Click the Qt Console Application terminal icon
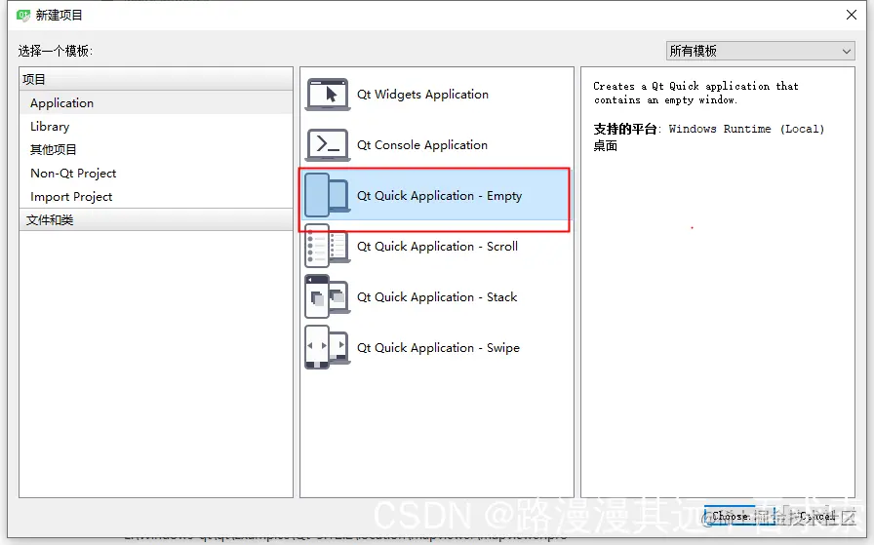The image size is (874, 545). tap(328, 145)
